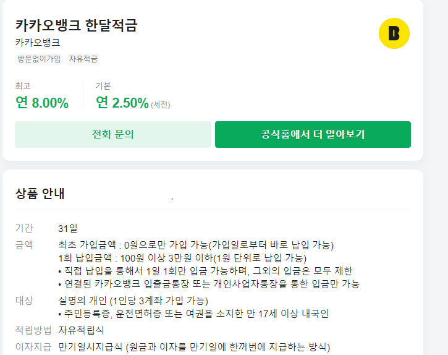Click the maximum rate 연 8.00%

(x=42, y=103)
